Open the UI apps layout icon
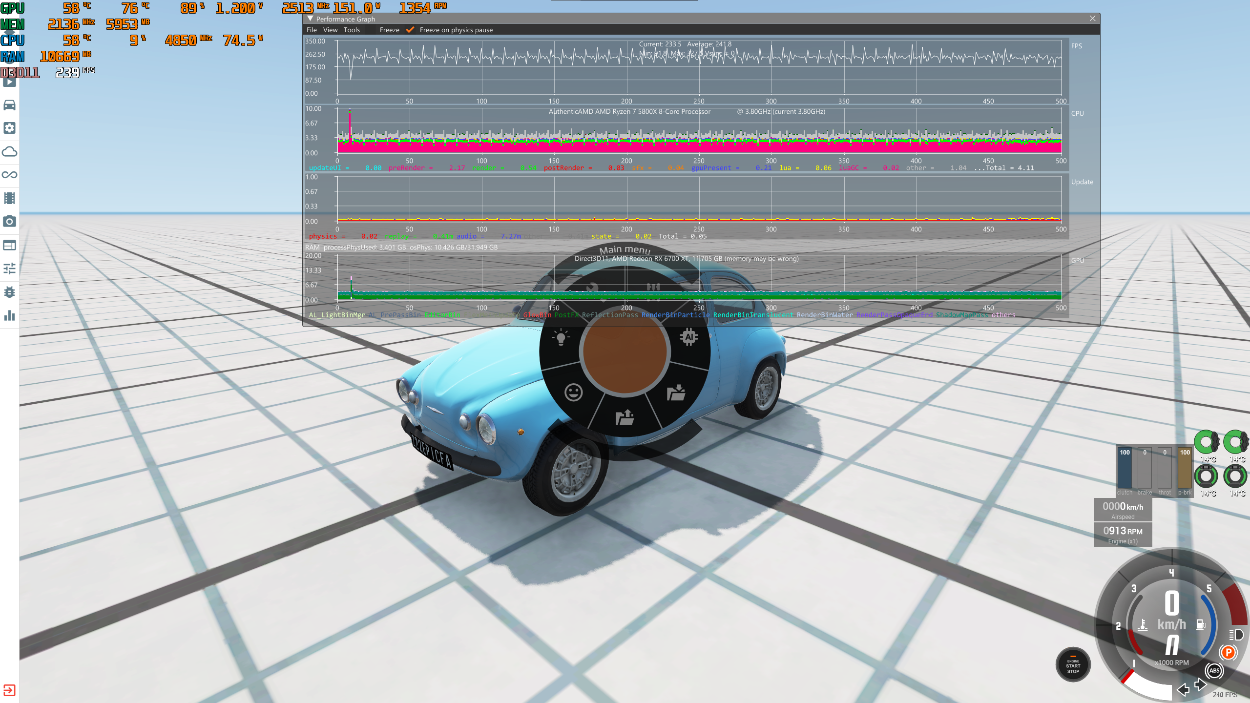 (x=9, y=245)
